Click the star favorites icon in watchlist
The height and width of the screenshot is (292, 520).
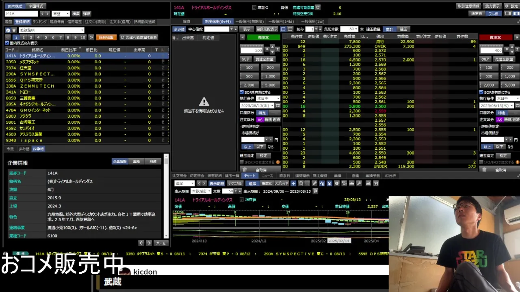click(x=14, y=30)
